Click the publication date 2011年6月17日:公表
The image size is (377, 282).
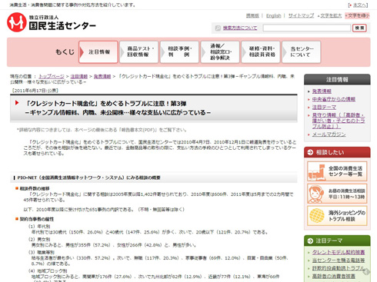click(x=35, y=91)
